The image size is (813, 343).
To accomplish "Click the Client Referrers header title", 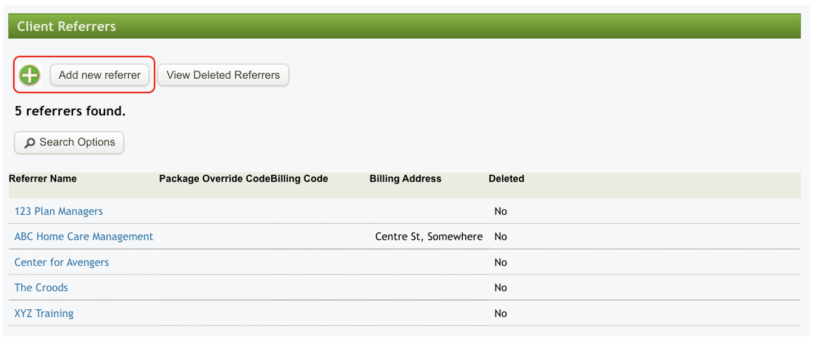I will [66, 26].
